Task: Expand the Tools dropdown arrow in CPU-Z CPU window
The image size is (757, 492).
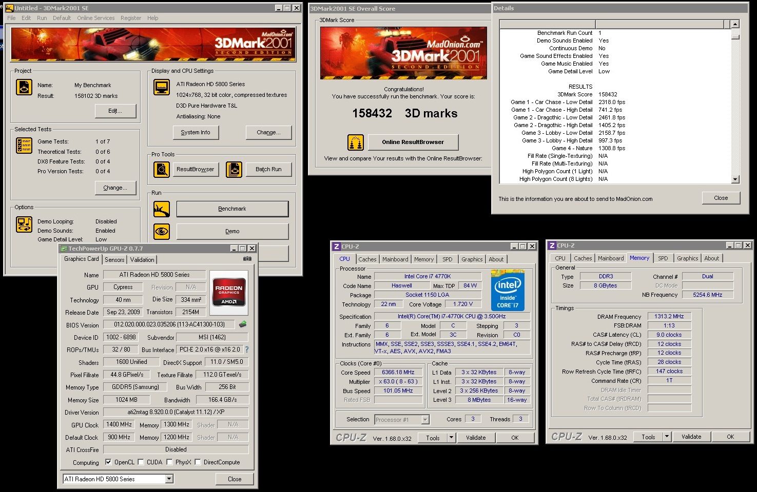Action: click(x=451, y=437)
